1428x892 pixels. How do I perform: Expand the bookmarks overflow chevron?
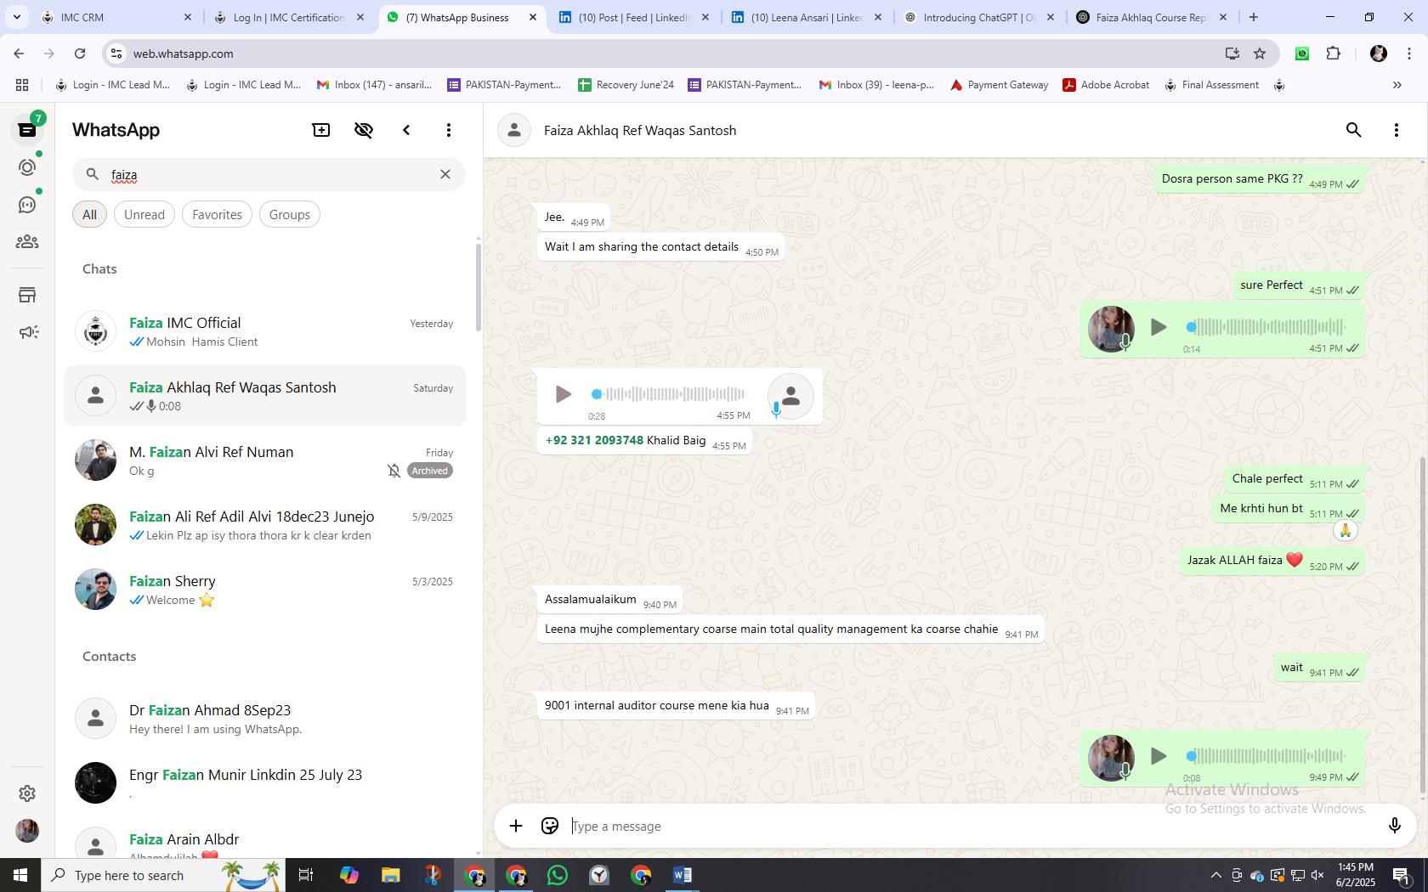pyautogui.click(x=1397, y=85)
